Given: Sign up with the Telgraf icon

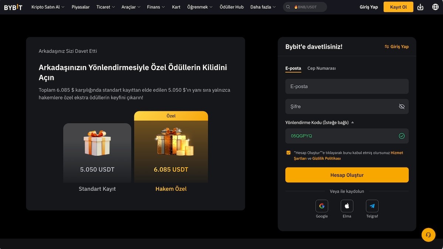Looking at the screenshot, I should 372,206.
